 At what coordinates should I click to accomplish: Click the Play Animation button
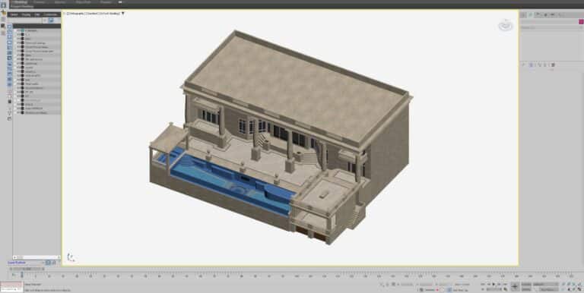(x=494, y=284)
